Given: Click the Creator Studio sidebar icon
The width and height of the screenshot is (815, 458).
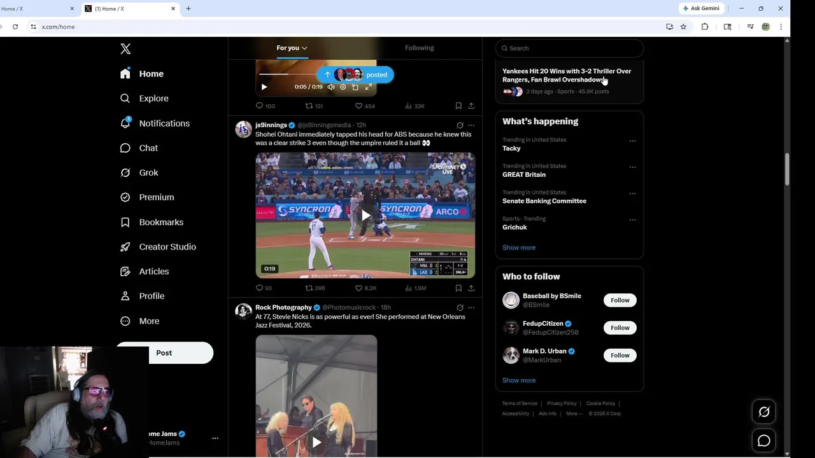Looking at the screenshot, I should [125, 247].
